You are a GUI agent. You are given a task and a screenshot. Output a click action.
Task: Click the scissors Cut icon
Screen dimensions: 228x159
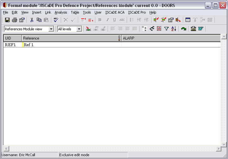click(32, 20)
